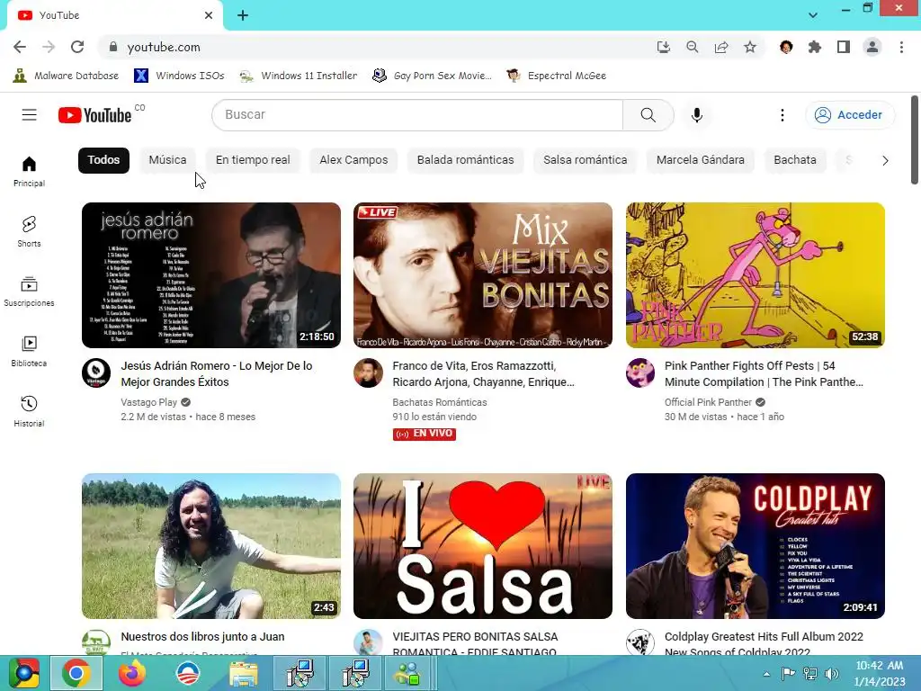Viewport: 921px width, 691px height.
Task: Open Malware Database bookmark
Action: [66, 76]
